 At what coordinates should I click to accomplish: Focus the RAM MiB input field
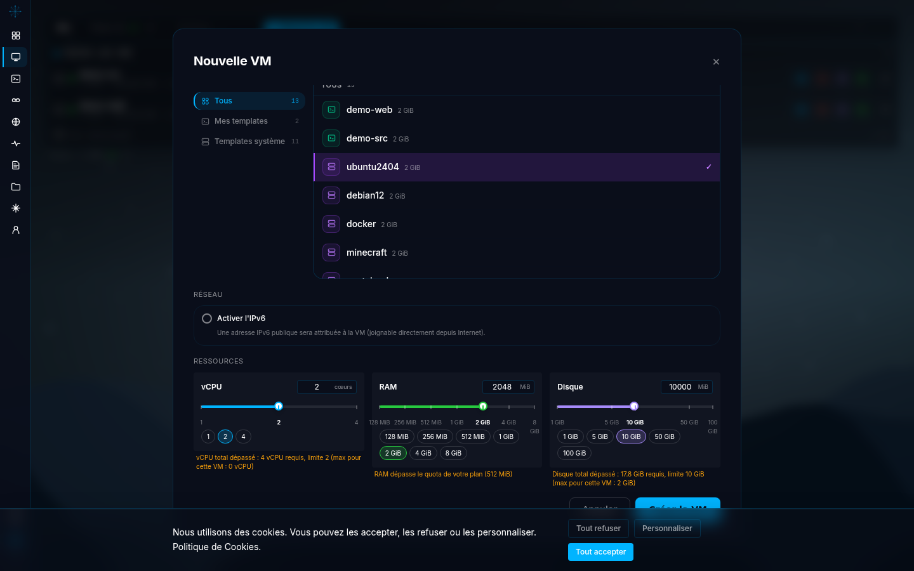coord(508,387)
